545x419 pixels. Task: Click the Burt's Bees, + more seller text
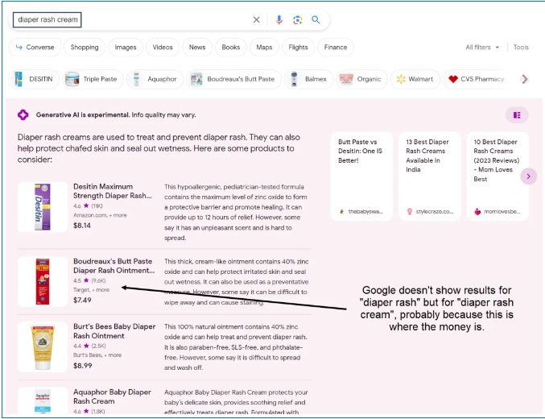click(x=97, y=355)
